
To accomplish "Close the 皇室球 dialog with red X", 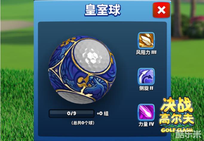I will (161, 10).
